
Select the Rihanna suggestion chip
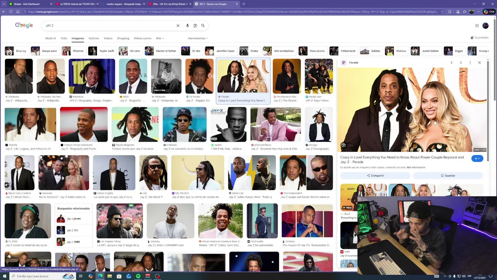73,51
